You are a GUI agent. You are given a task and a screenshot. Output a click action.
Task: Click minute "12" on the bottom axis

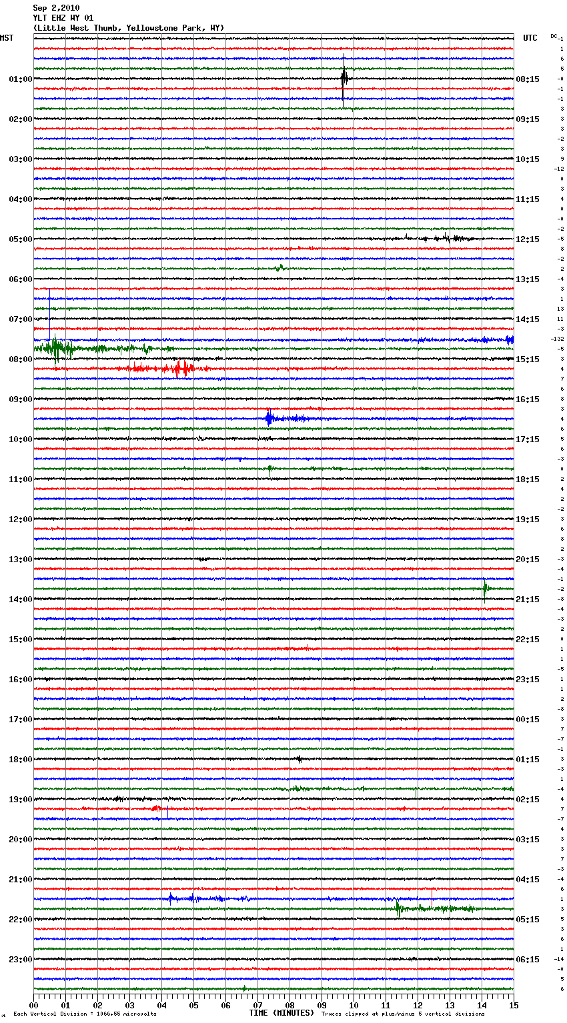[418, 1005]
